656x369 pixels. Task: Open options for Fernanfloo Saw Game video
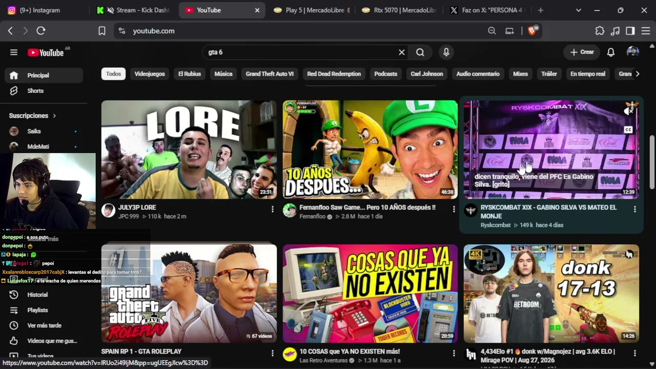tap(454, 209)
